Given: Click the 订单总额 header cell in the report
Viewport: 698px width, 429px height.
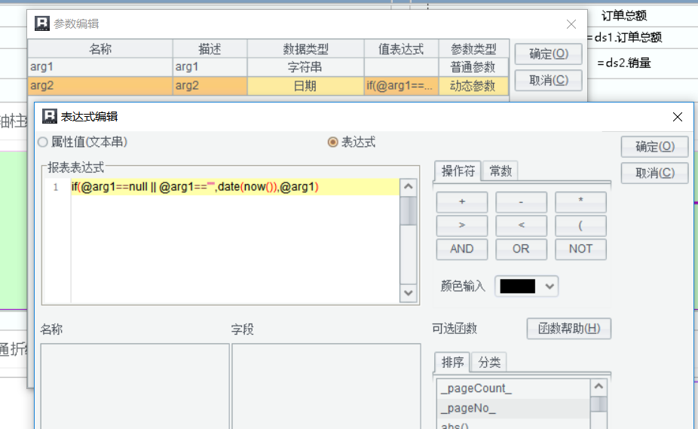Looking at the screenshot, I should pos(624,16).
